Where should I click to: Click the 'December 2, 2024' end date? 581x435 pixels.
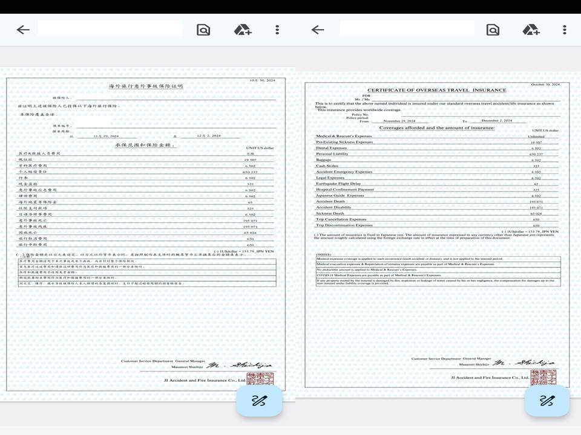[496, 121]
